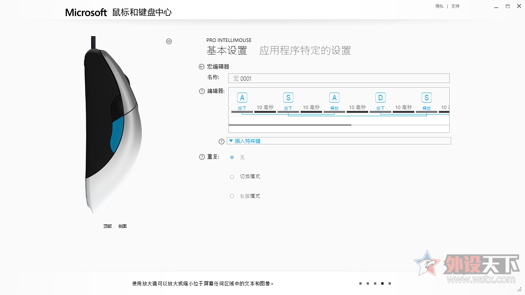This screenshot has height=295, width=525.
Task: Click the 名称 field containing 宏 0001
Action: pyautogui.click(x=339, y=78)
